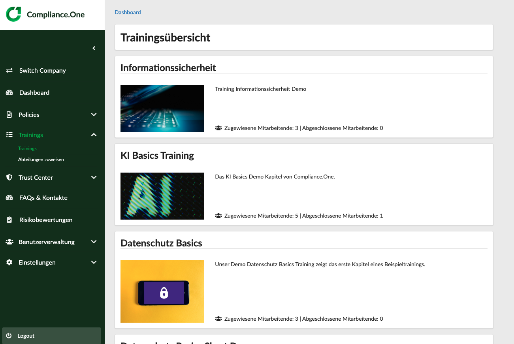The width and height of the screenshot is (514, 344).
Task: Expand the Benutzerverwaltung chevron
Action: click(x=94, y=242)
